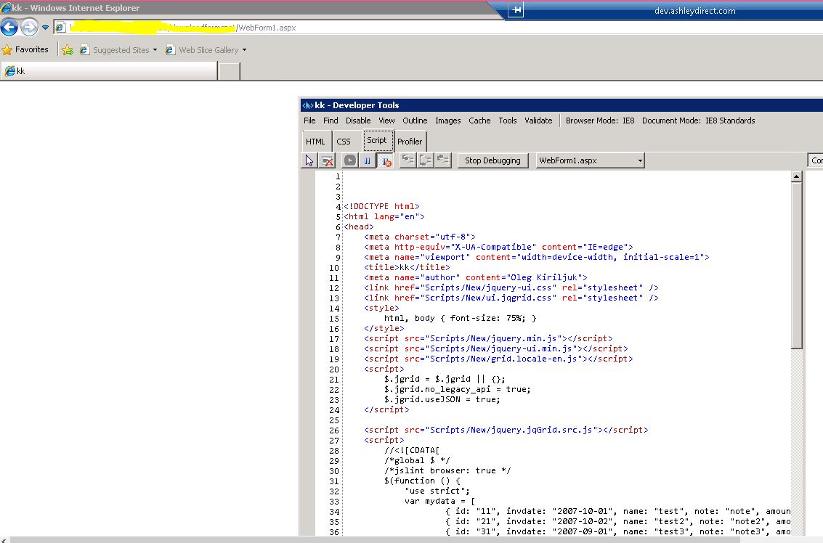This screenshot has height=543, width=823.
Task: Open the Find menu
Action: coord(331,121)
